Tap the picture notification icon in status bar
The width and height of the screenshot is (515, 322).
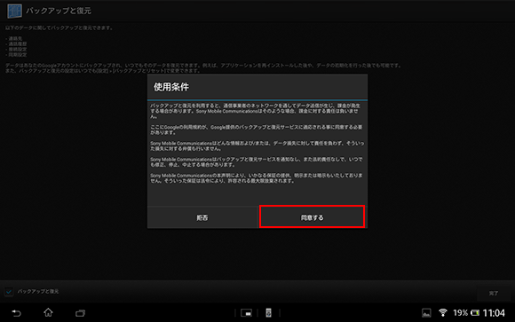click(x=426, y=313)
